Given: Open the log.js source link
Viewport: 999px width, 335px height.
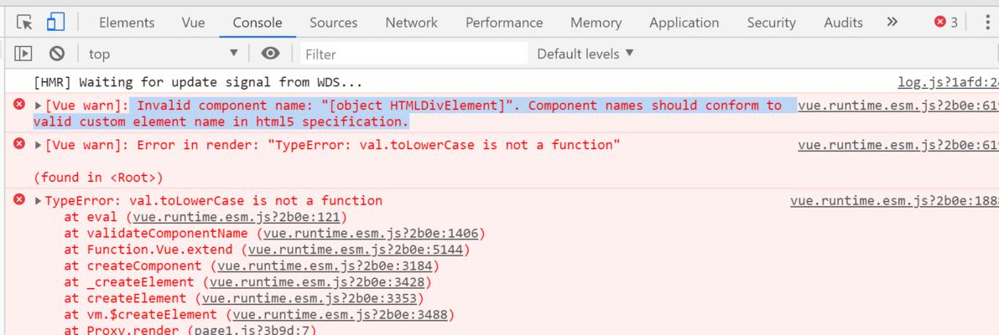Looking at the screenshot, I should click(x=948, y=82).
